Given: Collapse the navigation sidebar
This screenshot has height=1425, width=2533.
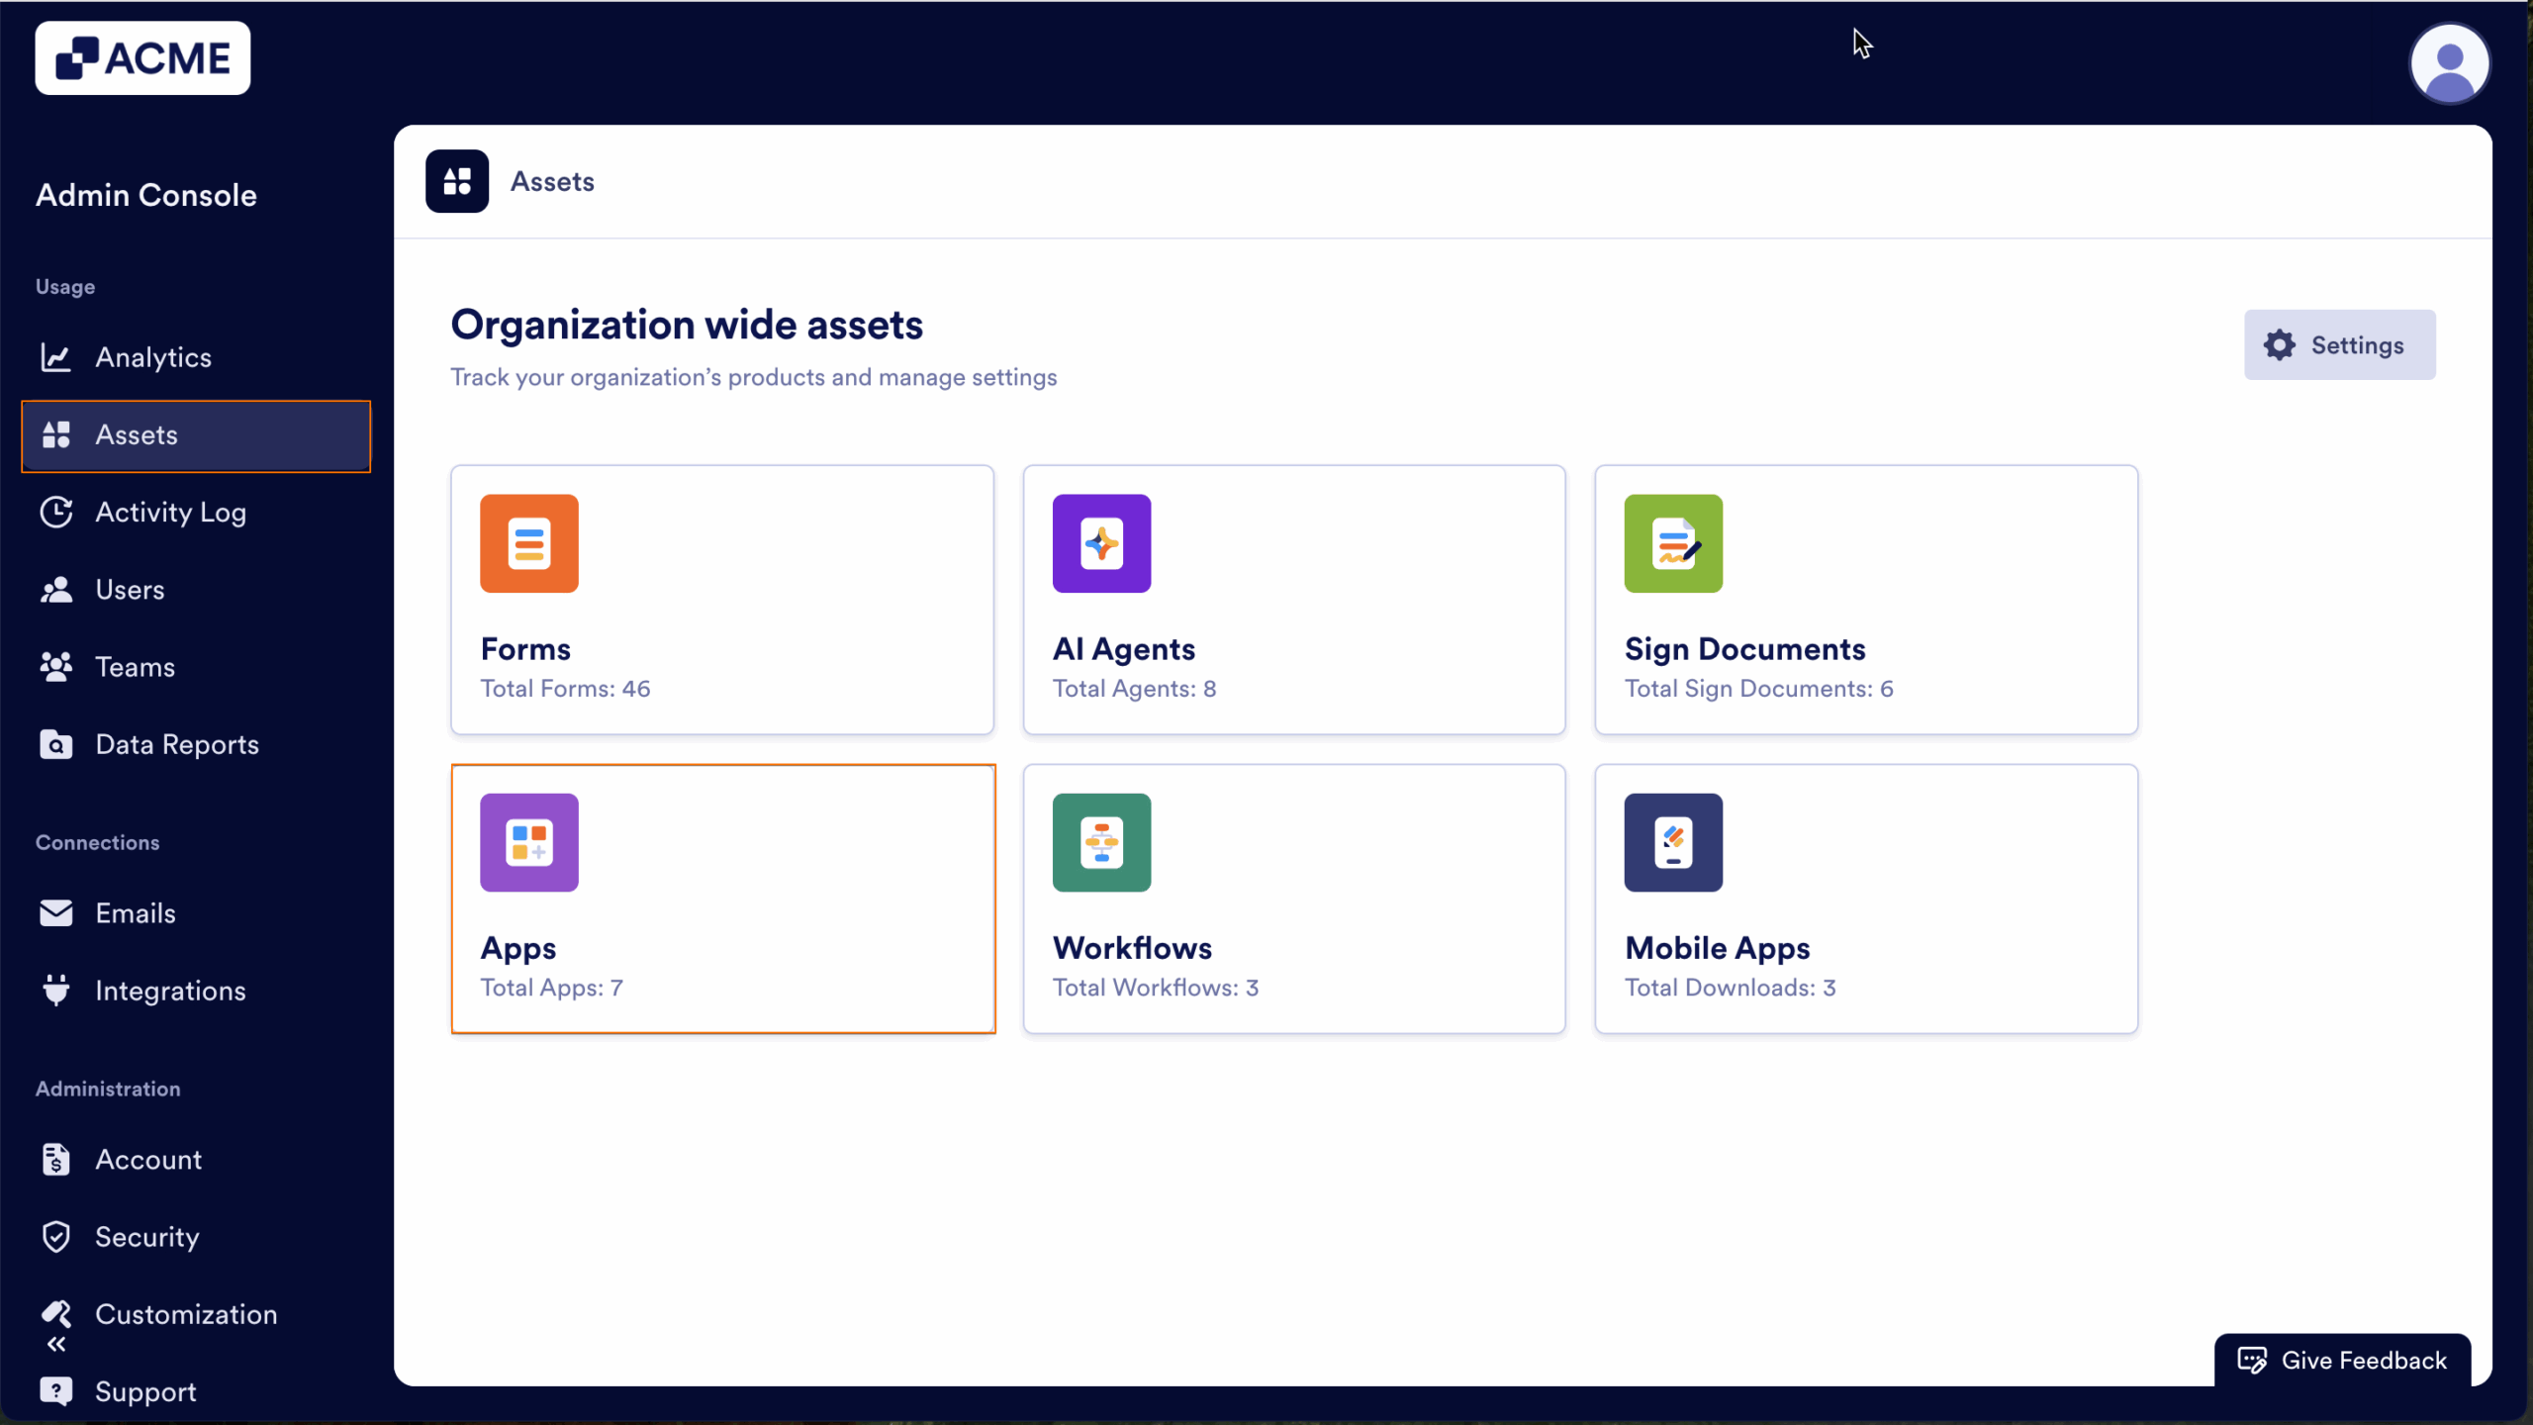Looking at the screenshot, I should click(56, 1344).
